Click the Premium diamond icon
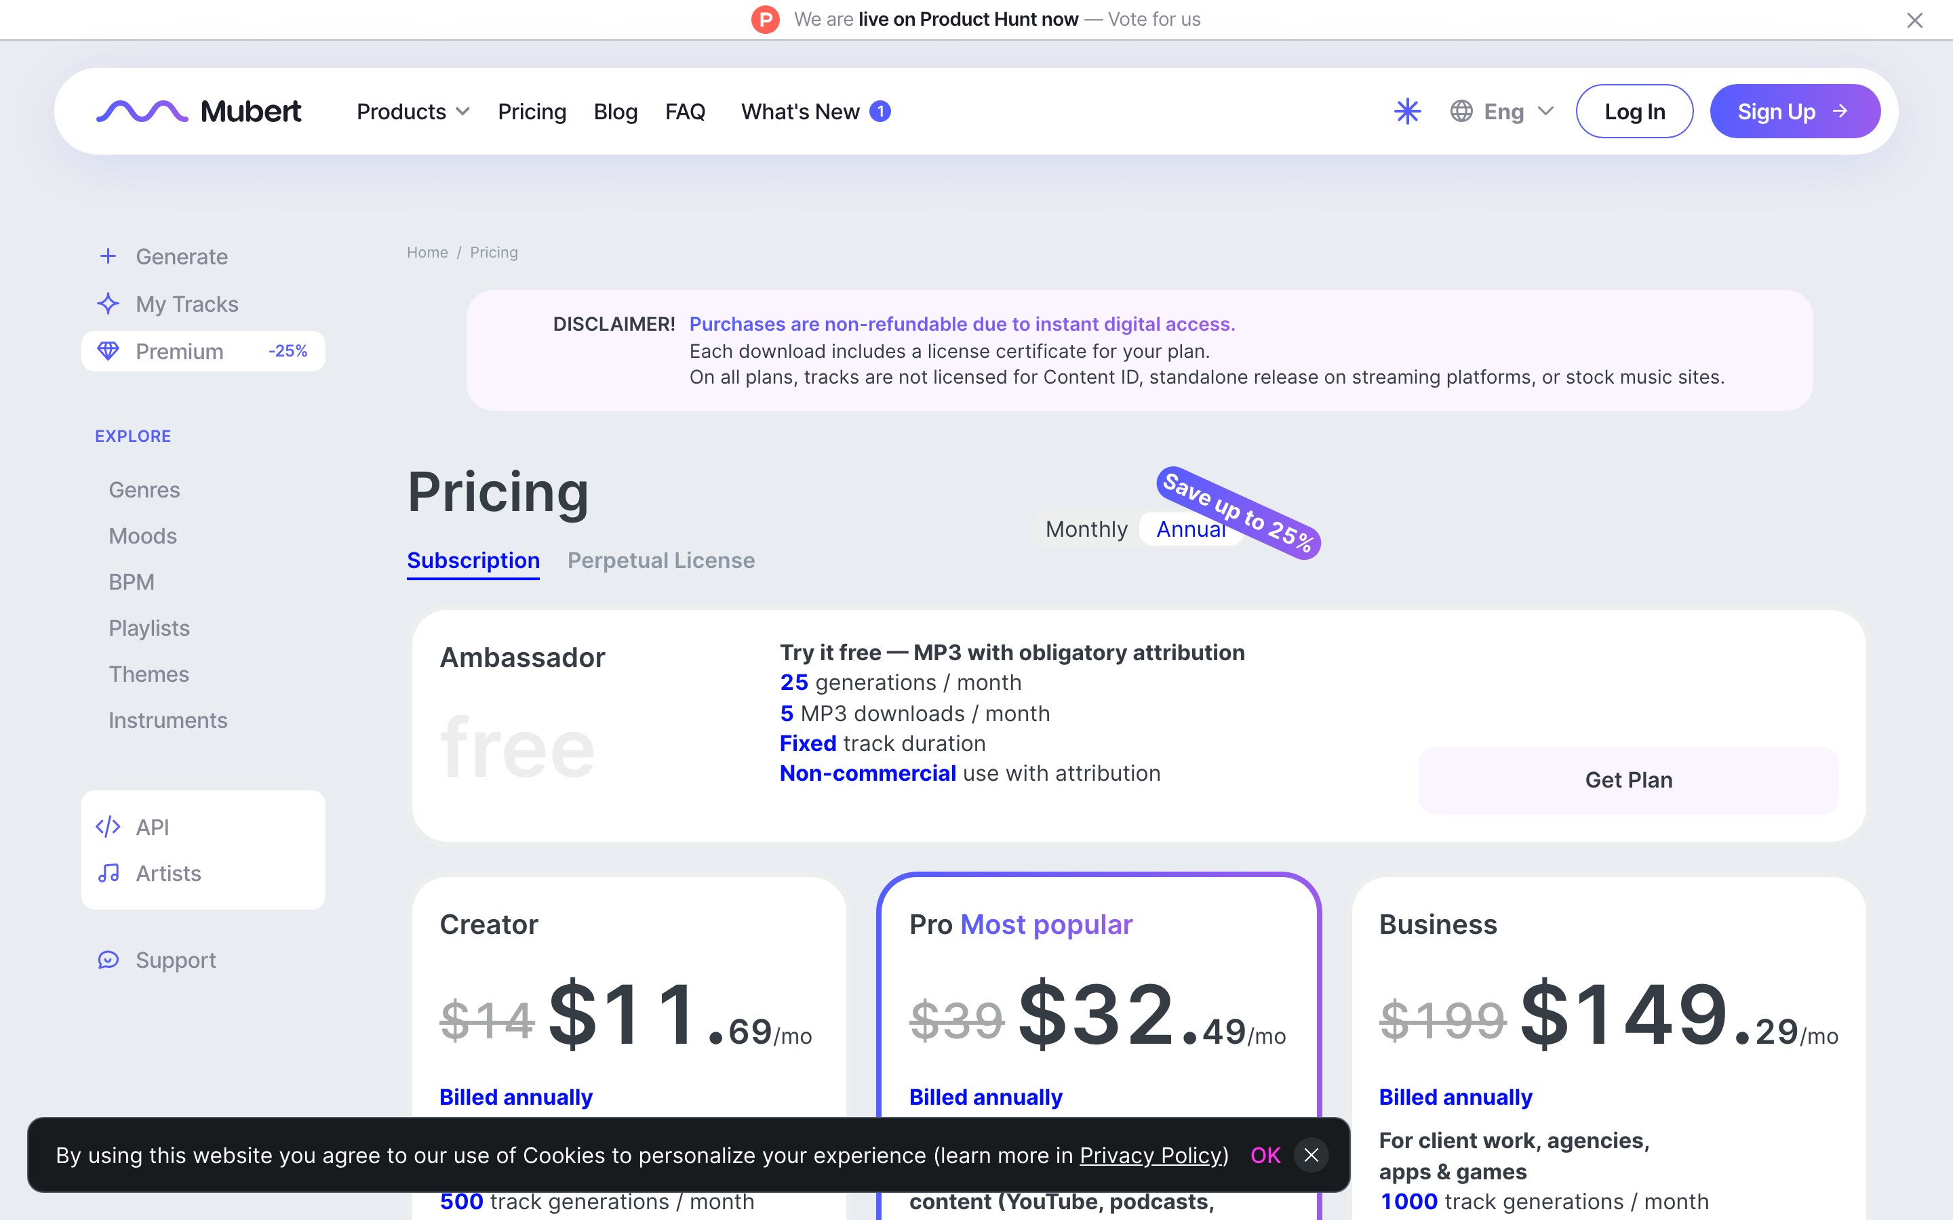The height and width of the screenshot is (1220, 1953). (x=108, y=351)
